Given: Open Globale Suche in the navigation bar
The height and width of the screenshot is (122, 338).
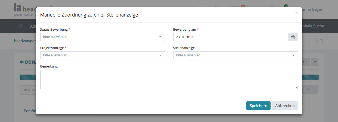Looking at the screenshot, I should click(313, 26).
